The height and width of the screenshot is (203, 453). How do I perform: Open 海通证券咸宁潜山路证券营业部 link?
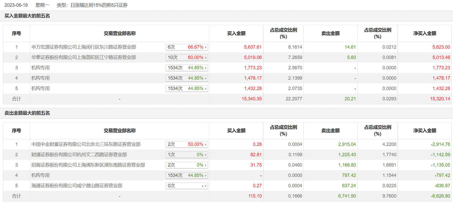[77, 186]
